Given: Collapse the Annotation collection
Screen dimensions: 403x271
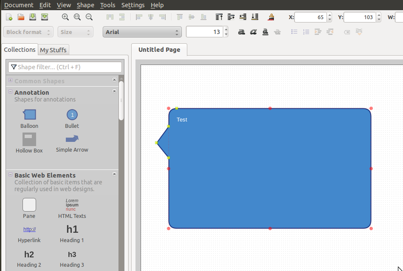Looking at the screenshot, I should (x=10, y=91).
